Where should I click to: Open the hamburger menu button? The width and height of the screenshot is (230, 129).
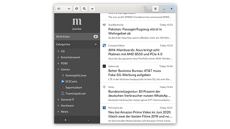(x=155, y=9)
